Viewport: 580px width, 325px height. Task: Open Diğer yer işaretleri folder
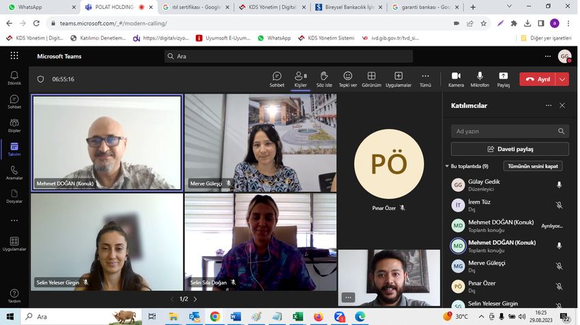[546, 38]
